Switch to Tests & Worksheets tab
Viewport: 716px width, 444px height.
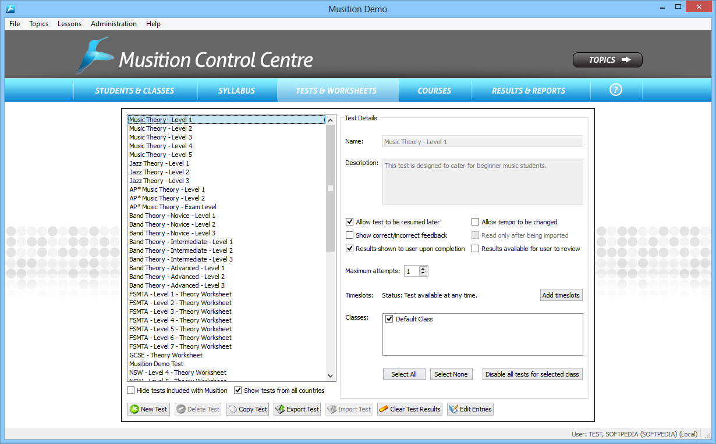tap(336, 91)
